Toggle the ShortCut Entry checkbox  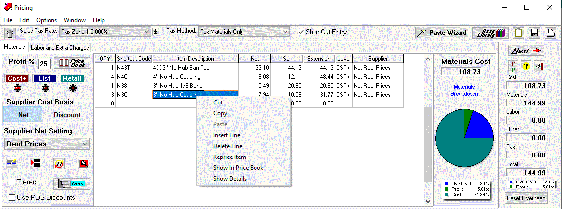(301, 32)
